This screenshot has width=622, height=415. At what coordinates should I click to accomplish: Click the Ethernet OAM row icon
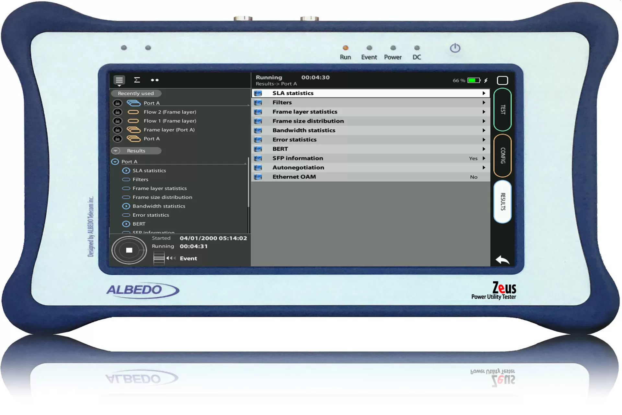(x=258, y=177)
